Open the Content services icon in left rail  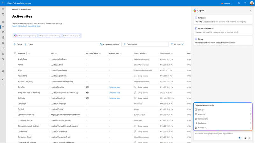pyautogui.click(x=3, y=43)
